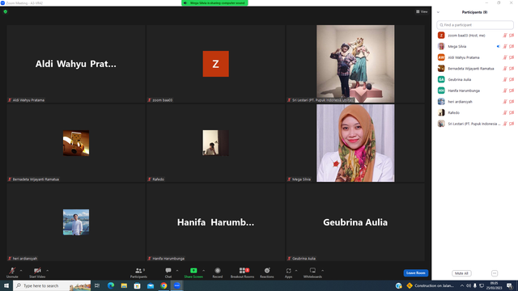Click in the Find a participant field
Screen dimensions: 518x291
click(x=475, y=25)
